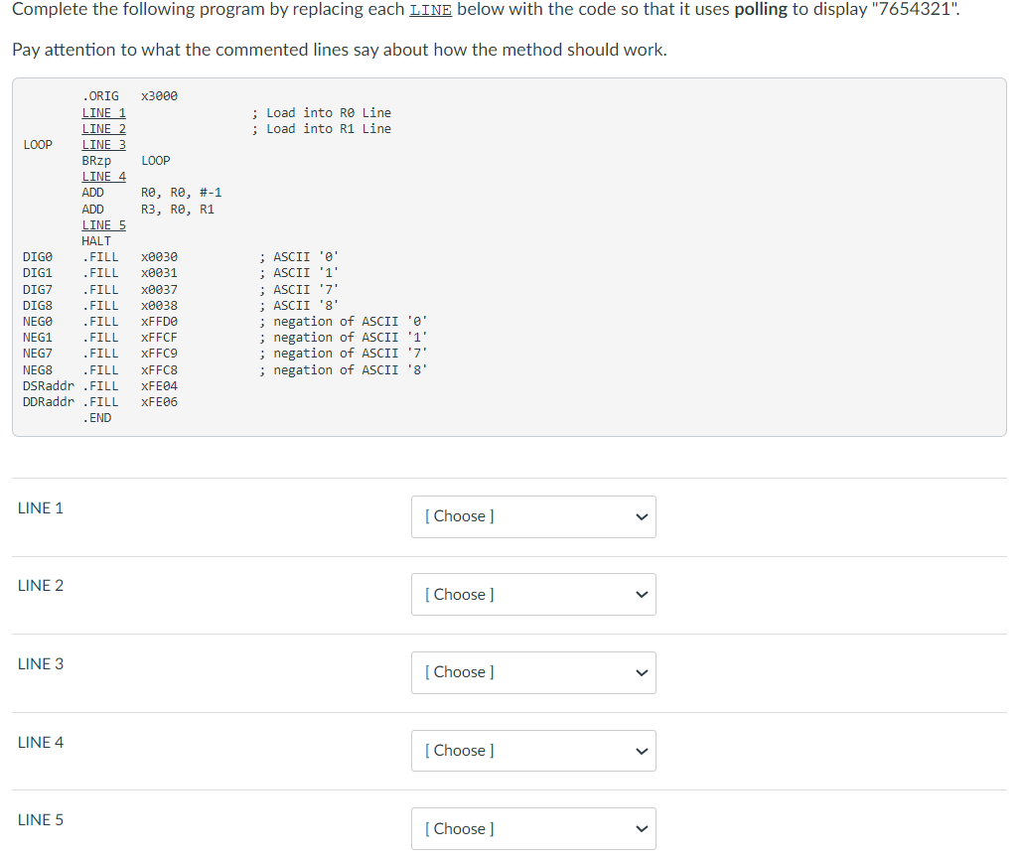
Task: Expand the chevron on the LINE 5 dropdown
Action: click(642, 829)
